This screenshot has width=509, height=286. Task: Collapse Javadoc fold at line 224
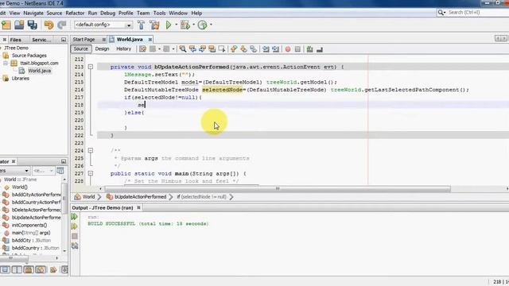[91, 150]
